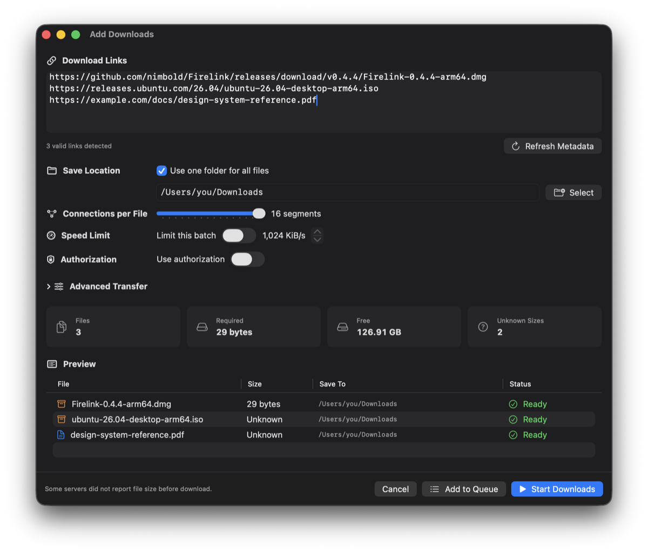Click the Authorization shield icon

tap(51, 259)
